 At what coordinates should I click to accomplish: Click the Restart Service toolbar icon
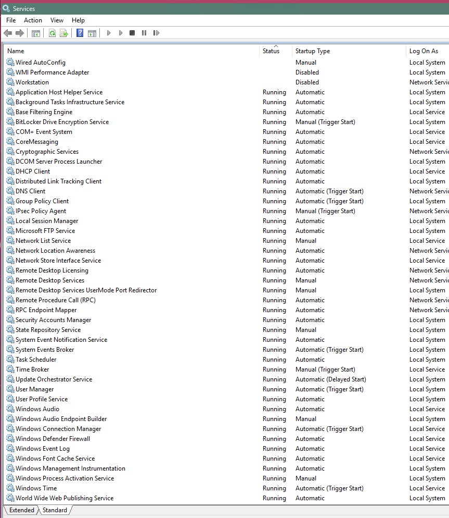click(156, 33)
